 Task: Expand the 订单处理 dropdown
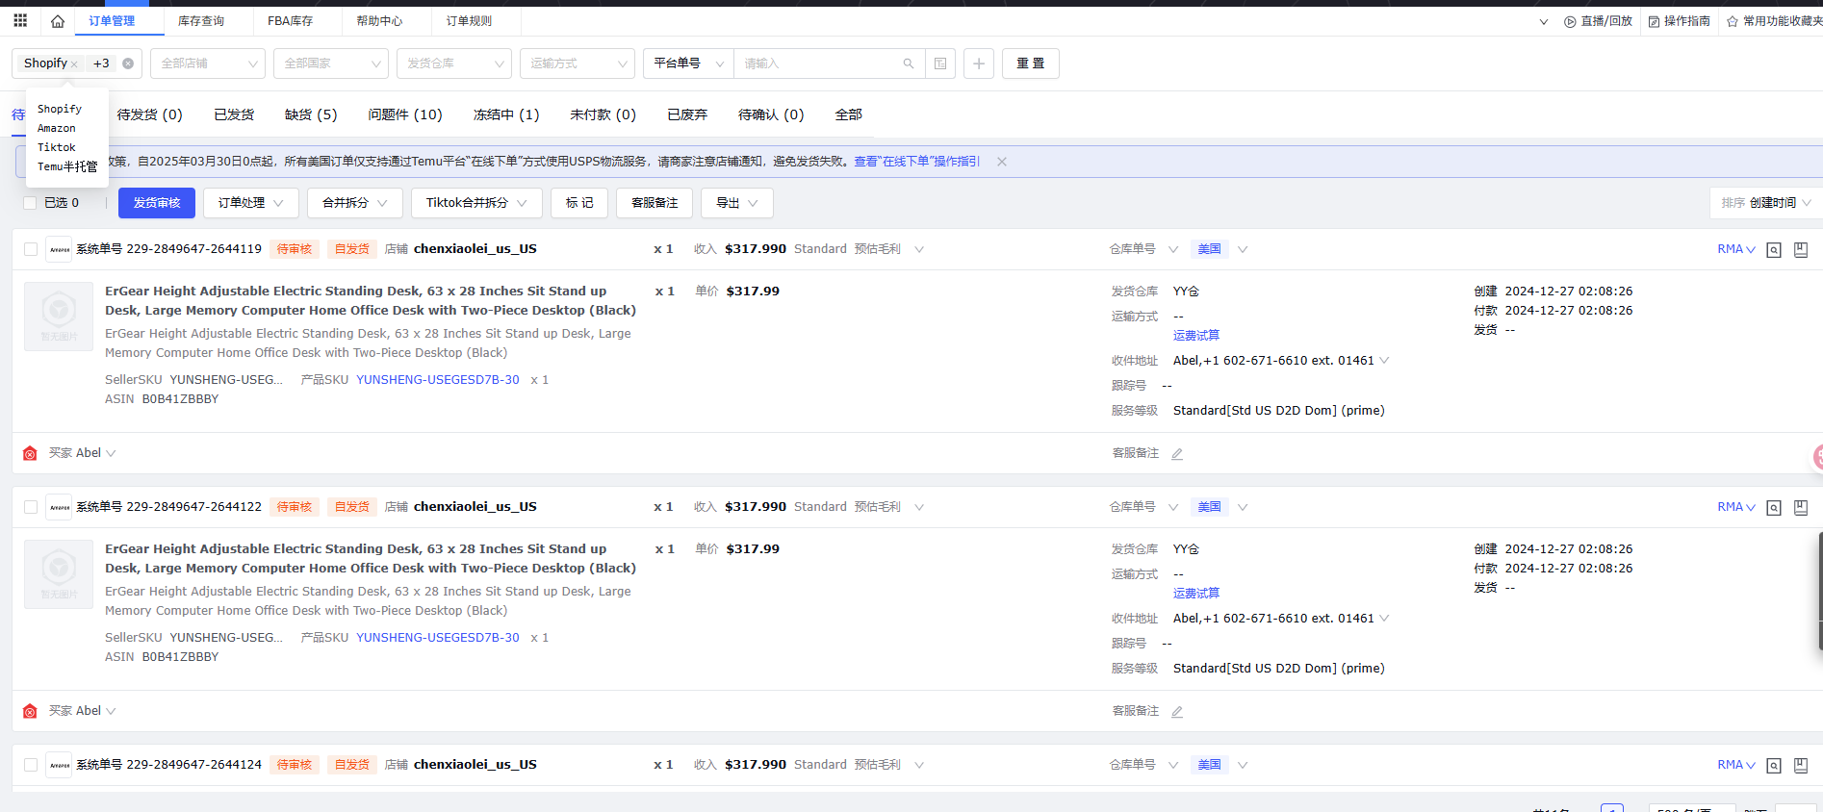(250, 203)
